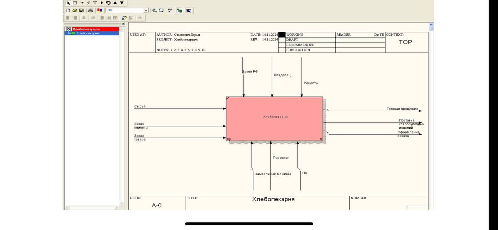Click the 'Закон РФ' control arrow label
This screenshot has width=498, height=230.
click(250, 72)
